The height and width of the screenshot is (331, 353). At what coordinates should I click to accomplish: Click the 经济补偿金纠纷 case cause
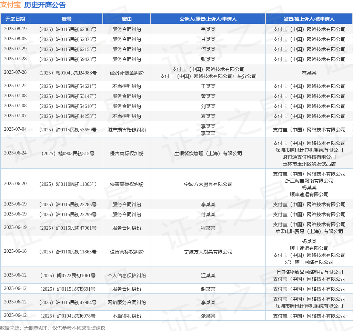pos(127,73)
